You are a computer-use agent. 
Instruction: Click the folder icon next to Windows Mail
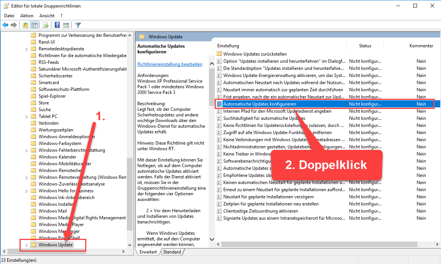click(33, 211)
